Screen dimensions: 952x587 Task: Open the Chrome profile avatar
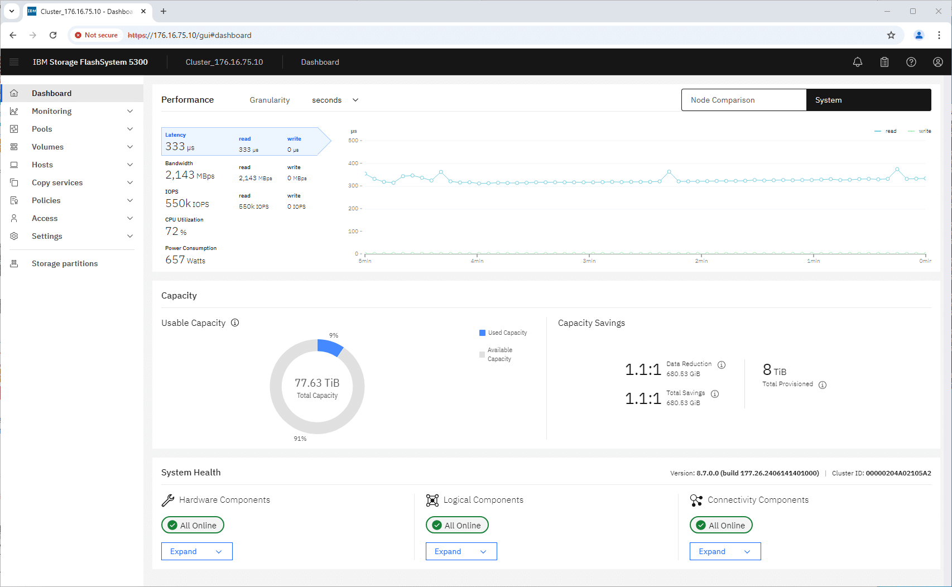point(919,35)
